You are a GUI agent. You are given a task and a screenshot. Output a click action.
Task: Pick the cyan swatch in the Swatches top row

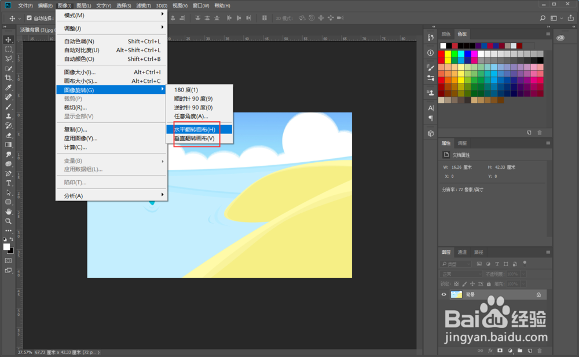click(x=461, y=54)
